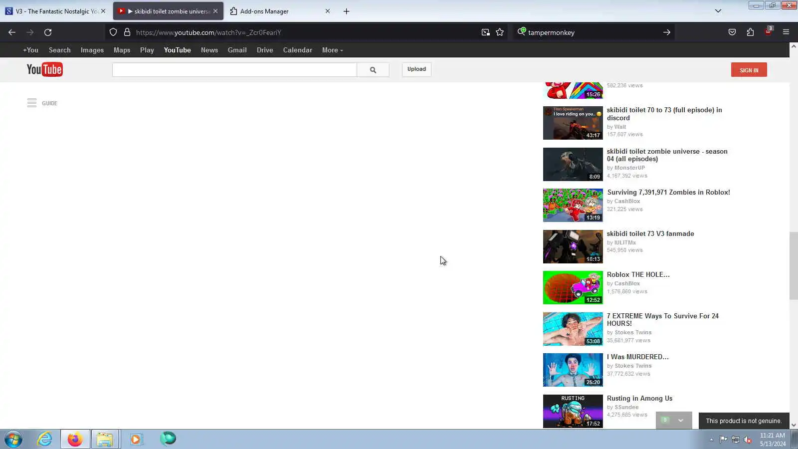This screenshot has height=449, width=798.
Task: Open Drive in the top bar
Action: [x=265, y=50]
